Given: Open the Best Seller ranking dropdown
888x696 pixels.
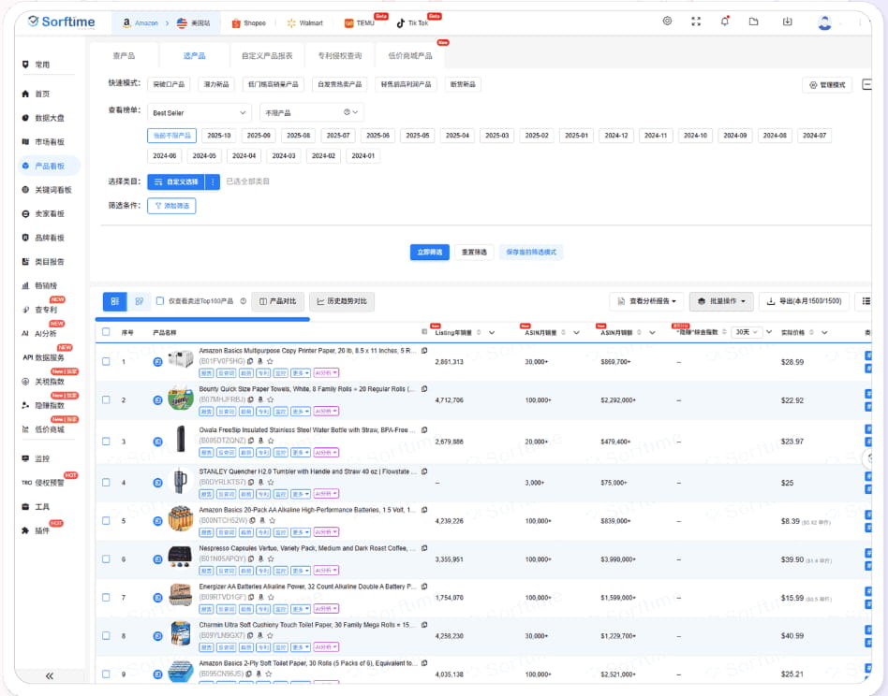Looking at the screenshot, I should [199, 112].
